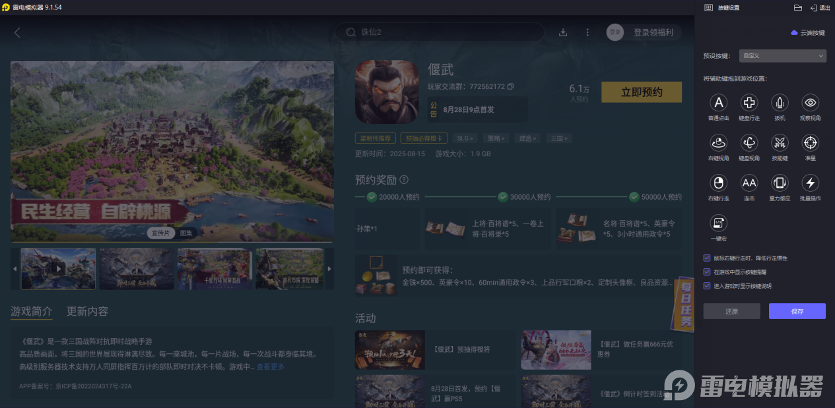The height and width of the screenshot is (408, 835).
Task: Click the 还原 restore button
Action: tap(731, 311)
